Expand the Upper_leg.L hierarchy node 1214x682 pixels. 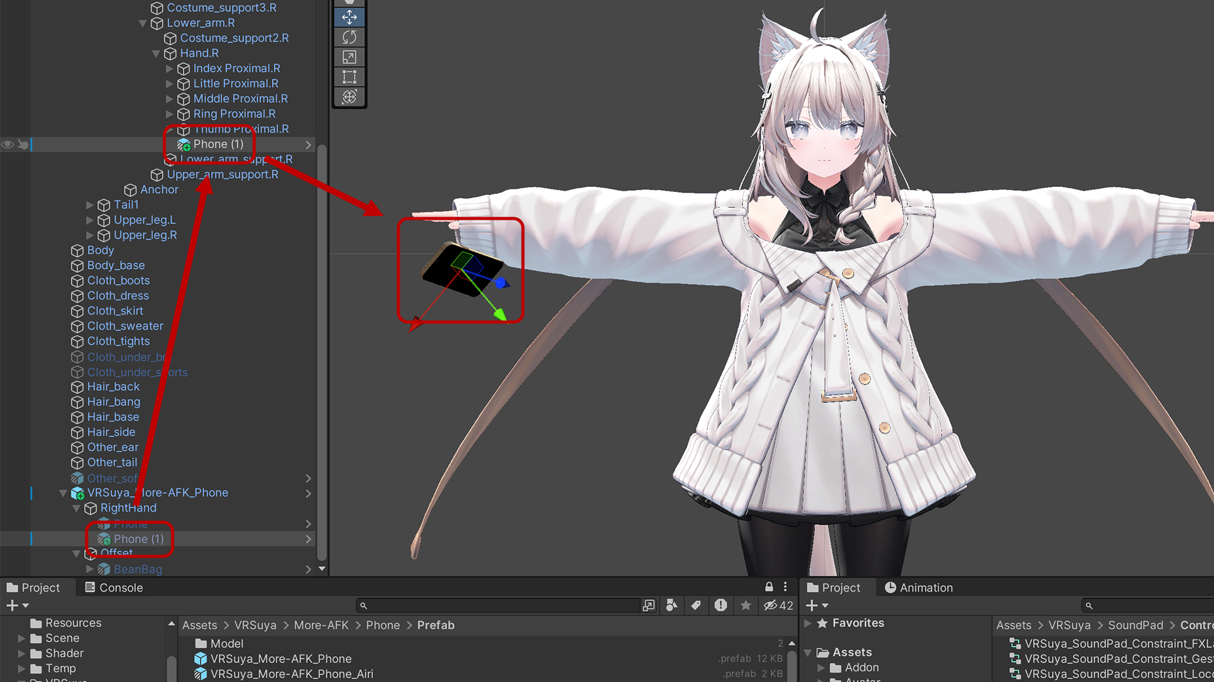pos(90,220)
